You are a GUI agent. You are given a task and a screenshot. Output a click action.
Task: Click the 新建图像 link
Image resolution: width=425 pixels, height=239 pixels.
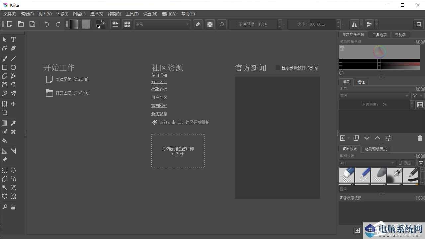pos(64,79)
